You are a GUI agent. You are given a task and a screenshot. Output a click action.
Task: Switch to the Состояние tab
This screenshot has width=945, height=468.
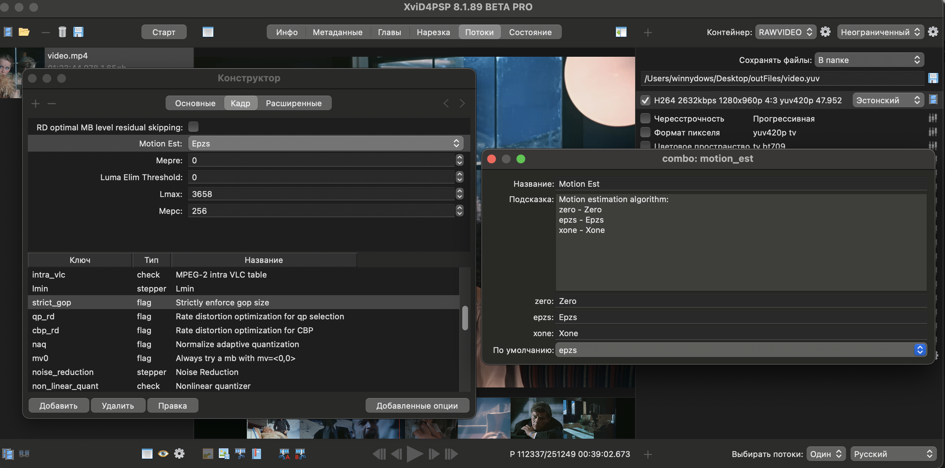click(x=530, y=32)
